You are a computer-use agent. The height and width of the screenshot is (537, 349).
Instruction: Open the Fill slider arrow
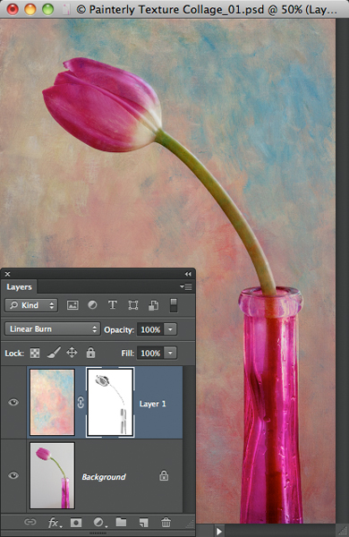171,353
